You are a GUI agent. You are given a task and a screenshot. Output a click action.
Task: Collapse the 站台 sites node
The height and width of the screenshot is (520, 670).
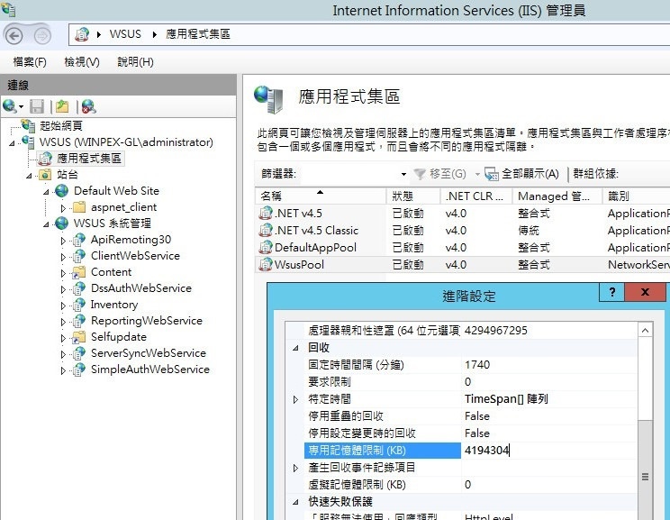coord(29,176)
